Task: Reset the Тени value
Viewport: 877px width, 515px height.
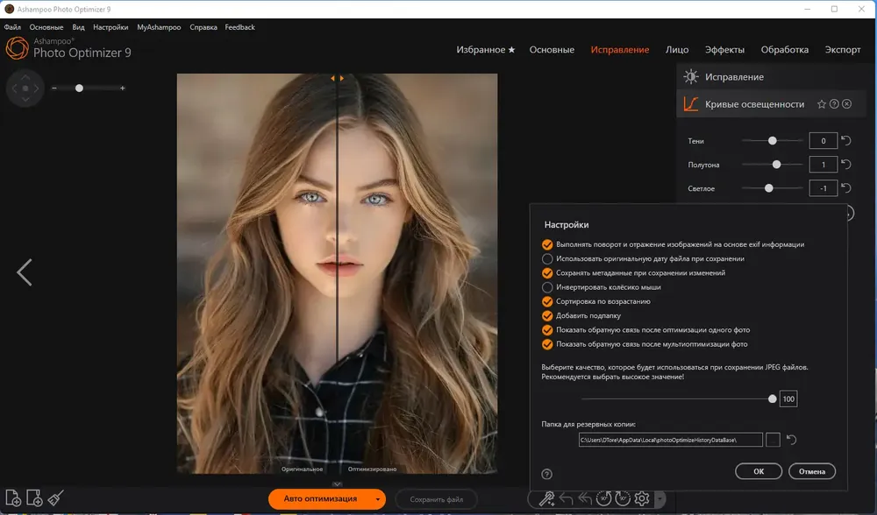Action: click(846, 141)
